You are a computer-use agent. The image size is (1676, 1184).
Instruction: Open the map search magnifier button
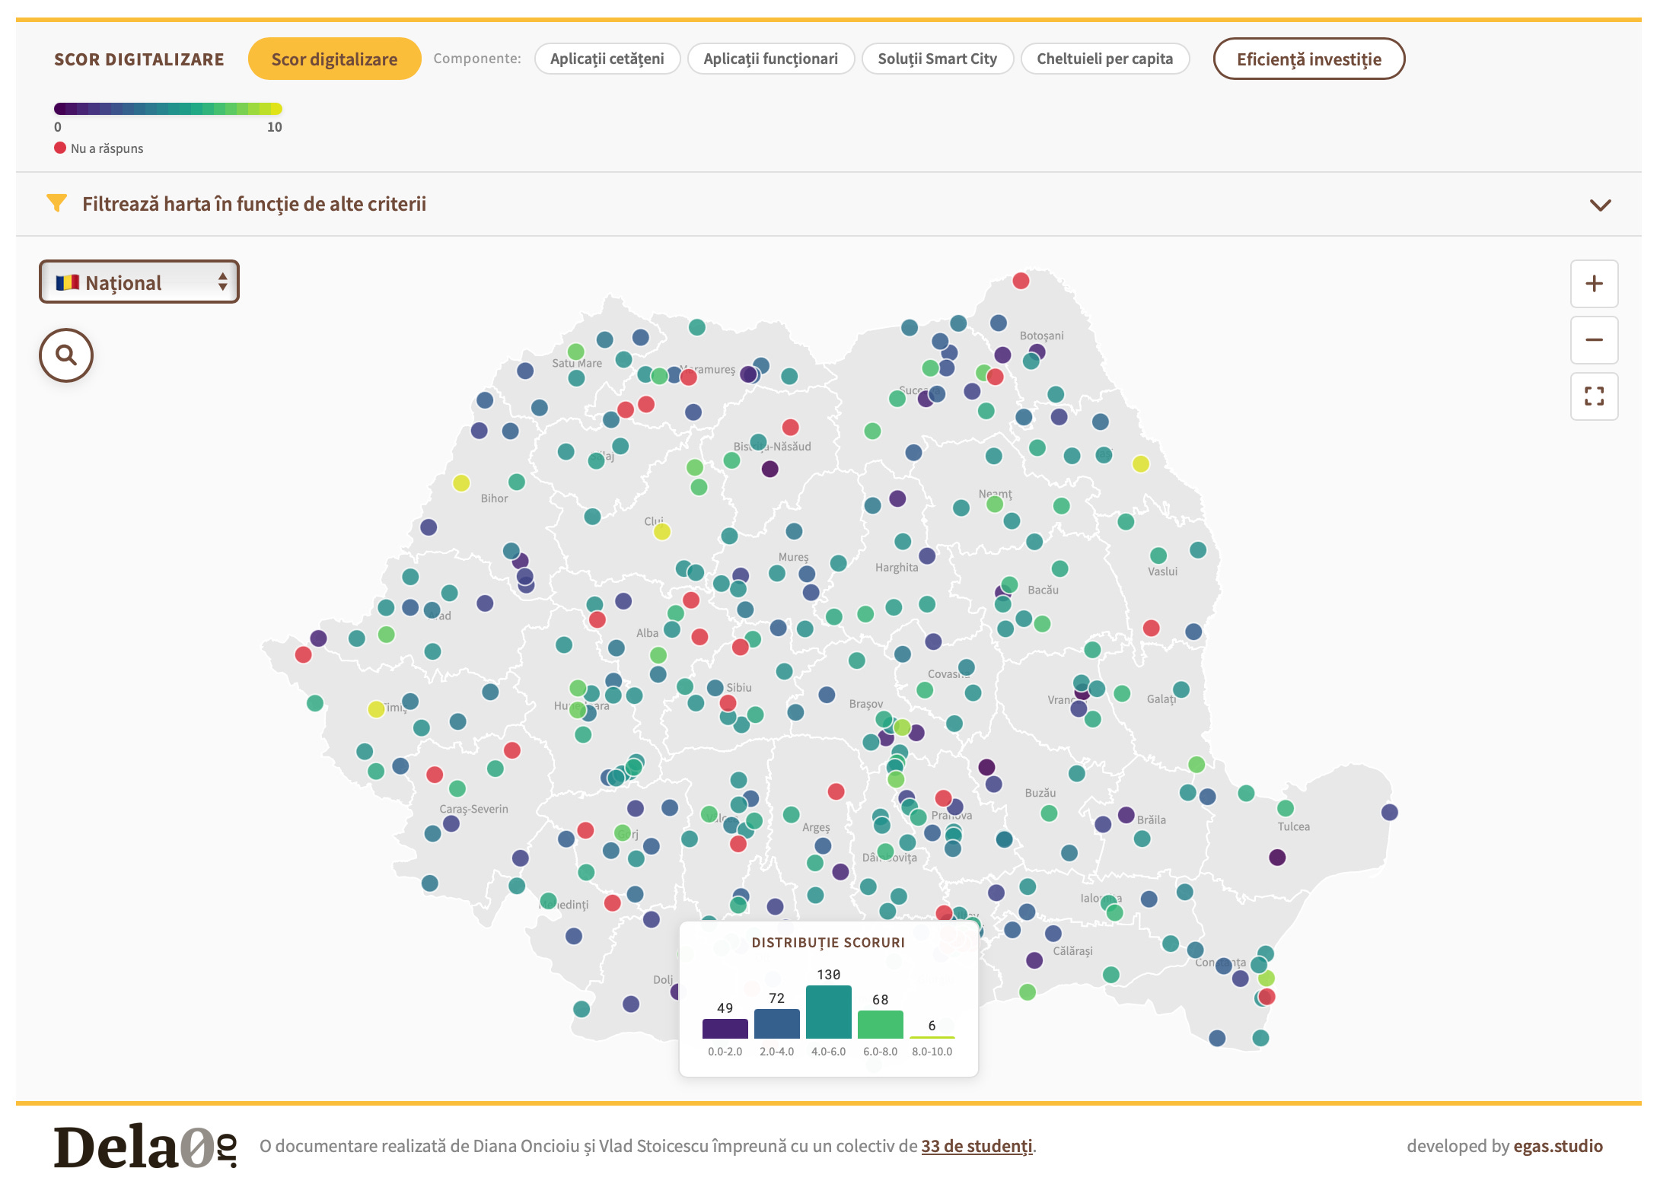(66, 355)
